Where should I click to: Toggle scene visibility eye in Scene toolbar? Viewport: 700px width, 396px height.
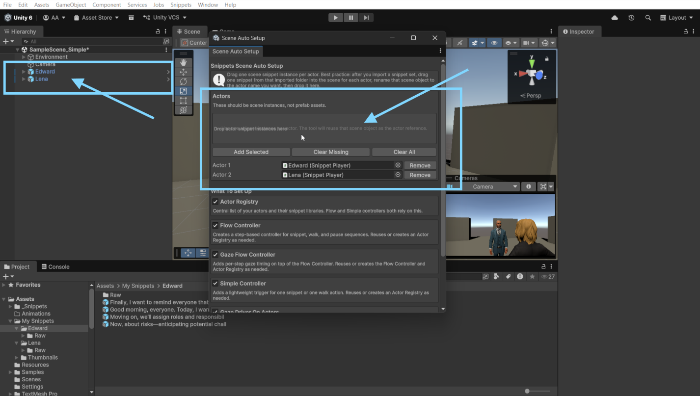494,43
